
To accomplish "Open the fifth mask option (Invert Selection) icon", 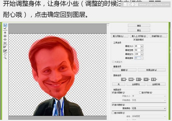I will click(154, 79).
